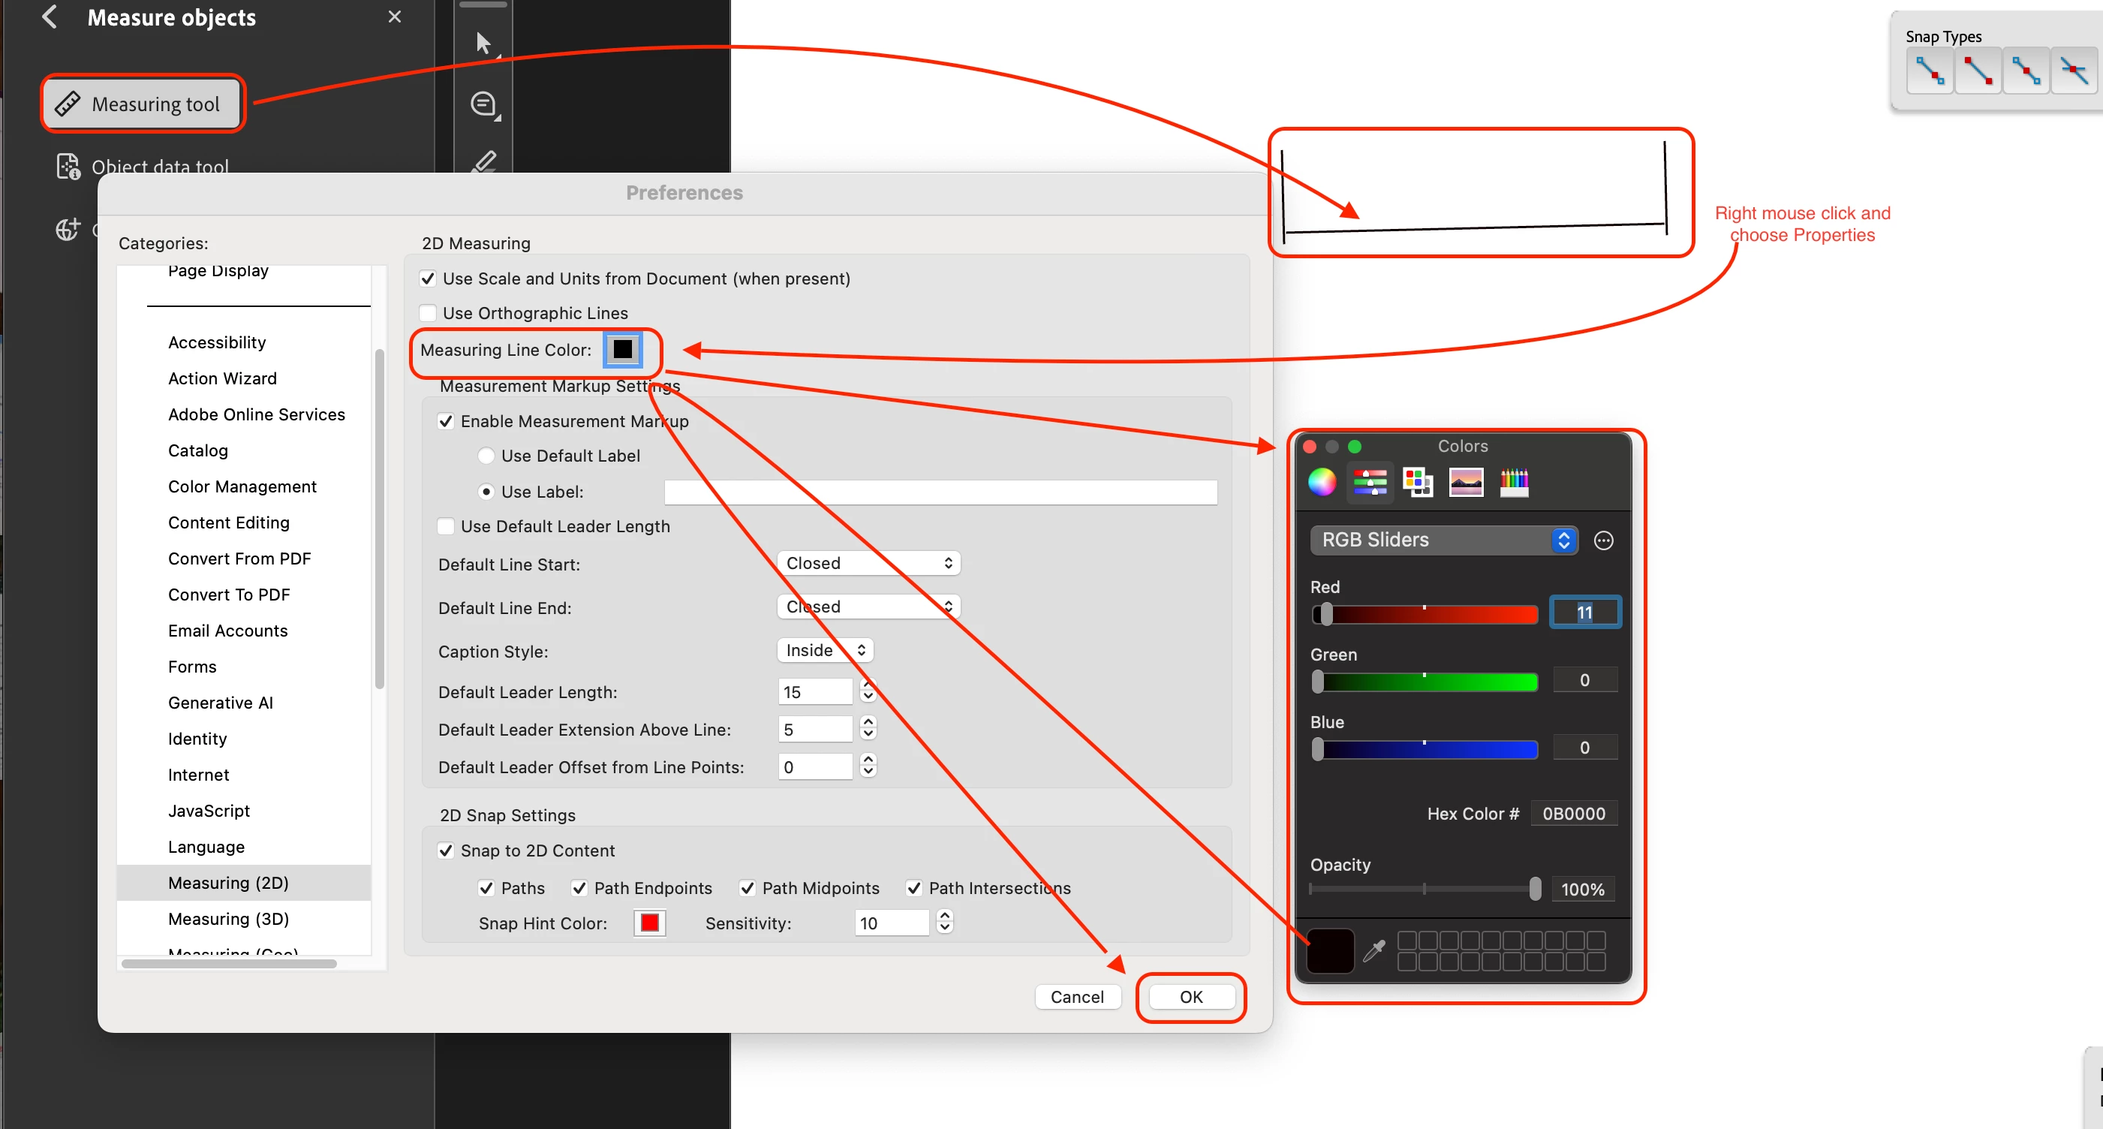This screenshot has height=1129, width=2103.
Task: Open the color wheel picker tab
Action: [x=1322, y=482]
